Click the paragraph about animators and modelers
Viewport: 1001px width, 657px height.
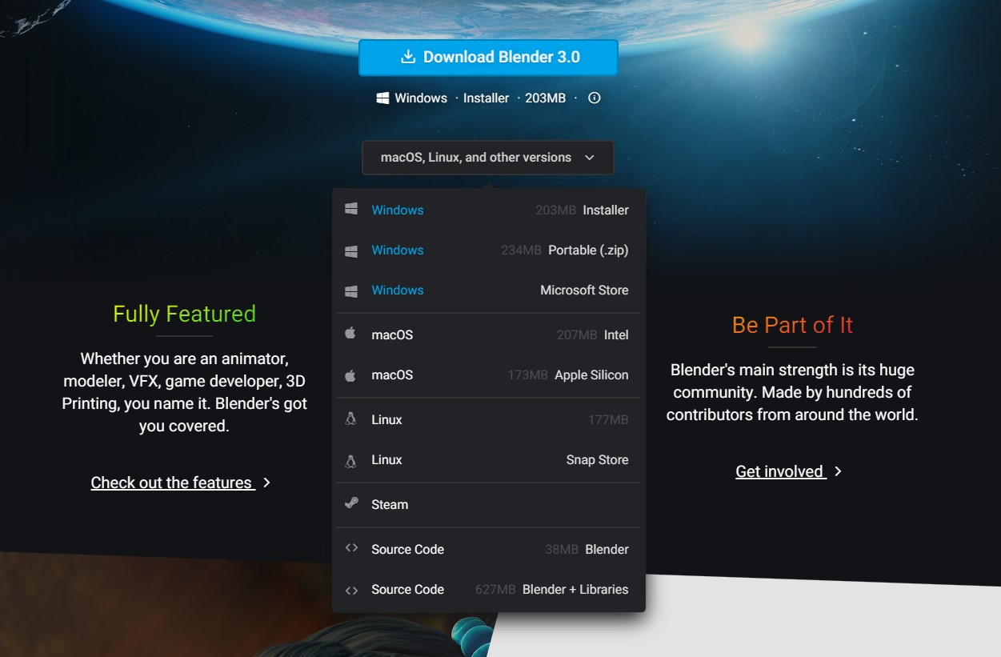(184, 392)
